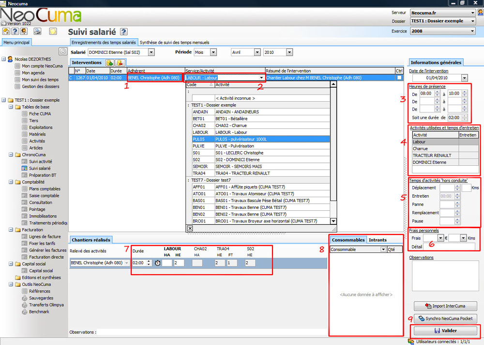Viewport: 484px width, 345px height.
Task: Click the help question mark beside the home icon
Action: (15, 31)
